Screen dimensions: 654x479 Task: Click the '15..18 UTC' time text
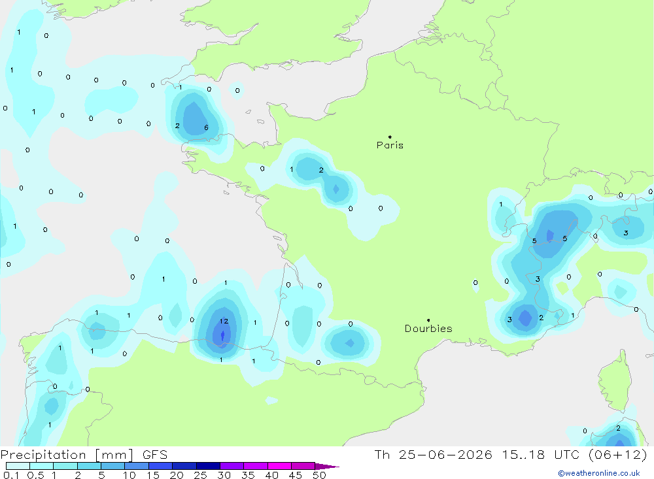tap(541, 455)
